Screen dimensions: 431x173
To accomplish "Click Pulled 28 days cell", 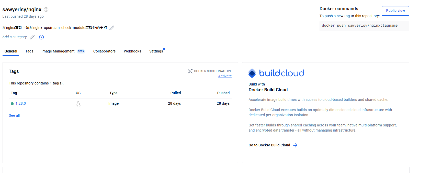I will (174, 103).
